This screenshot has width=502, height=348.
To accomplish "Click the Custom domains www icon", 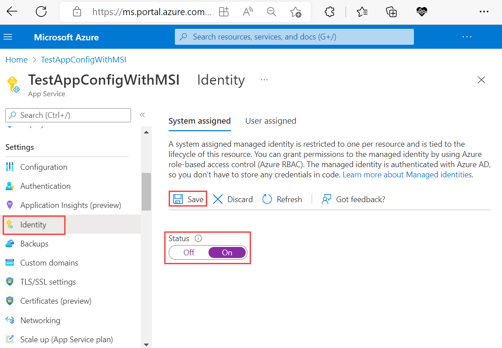I will point(10,263).
